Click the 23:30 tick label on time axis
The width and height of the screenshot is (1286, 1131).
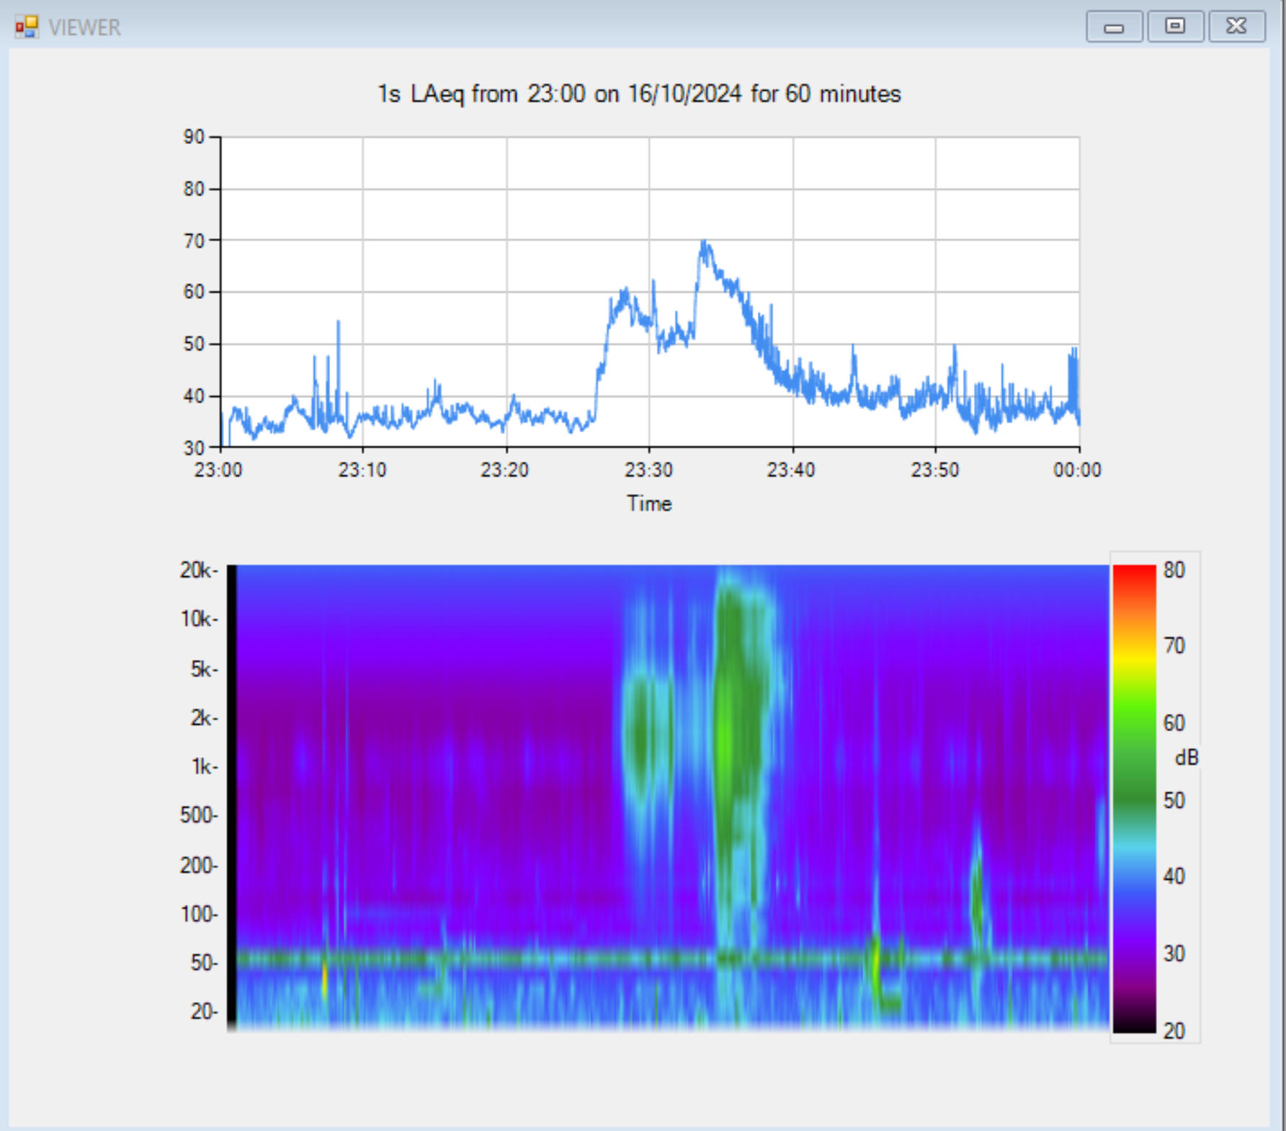pyautogui.click(x=648, y=470)
